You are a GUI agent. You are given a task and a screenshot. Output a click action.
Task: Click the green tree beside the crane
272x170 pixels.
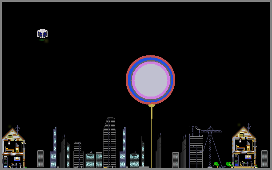point(216,164)
